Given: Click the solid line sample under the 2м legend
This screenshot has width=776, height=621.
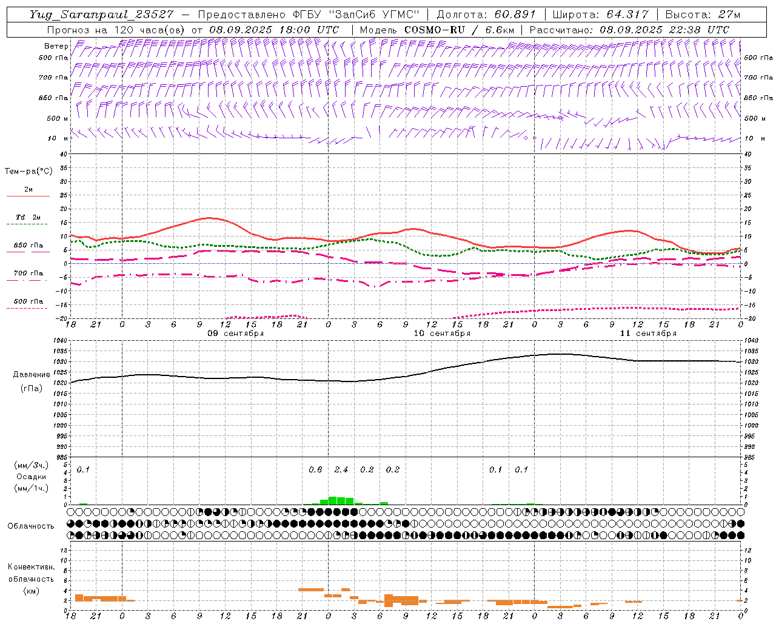Looking at the screenshot, I should pos(28,196).
